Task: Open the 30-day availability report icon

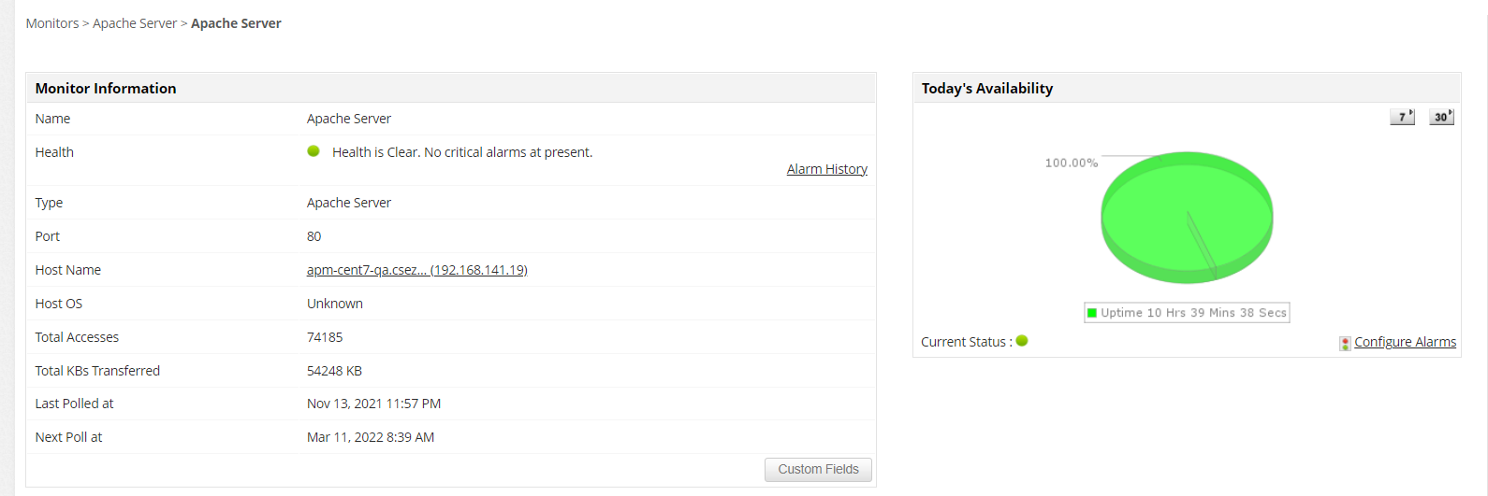Action: click(1441, 117)
